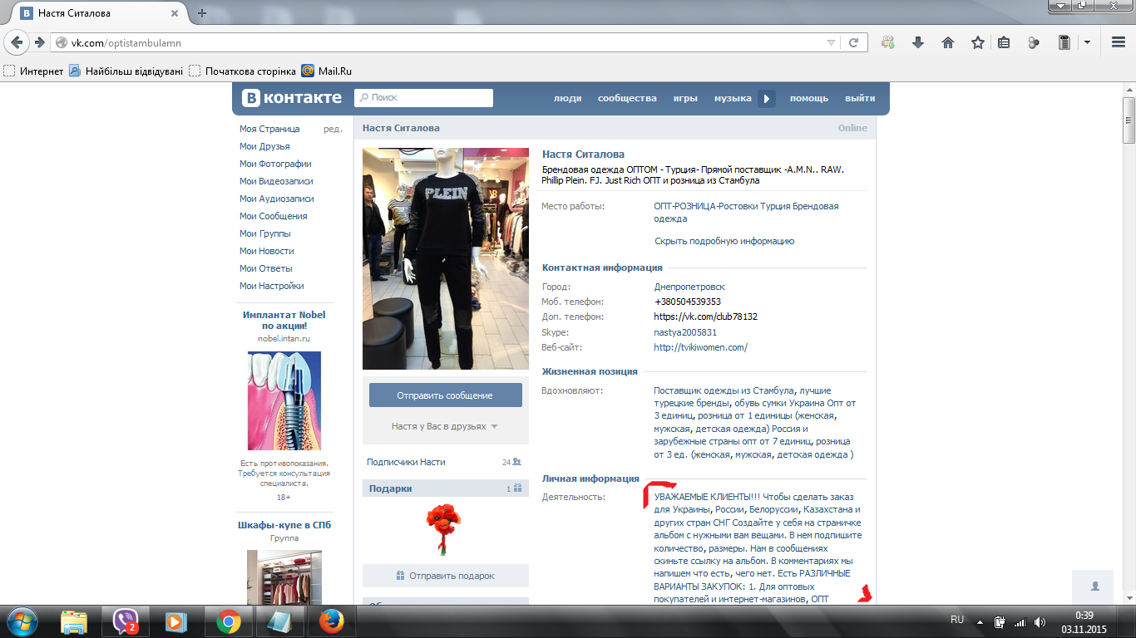Click 'ред.' edit link beside Моя Страница
Image resolution: width=1136 pixels, height=638 pixels.
pyautogui.click(x=333, y=129)
